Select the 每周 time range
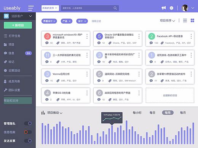 click(x=168, y=113)
